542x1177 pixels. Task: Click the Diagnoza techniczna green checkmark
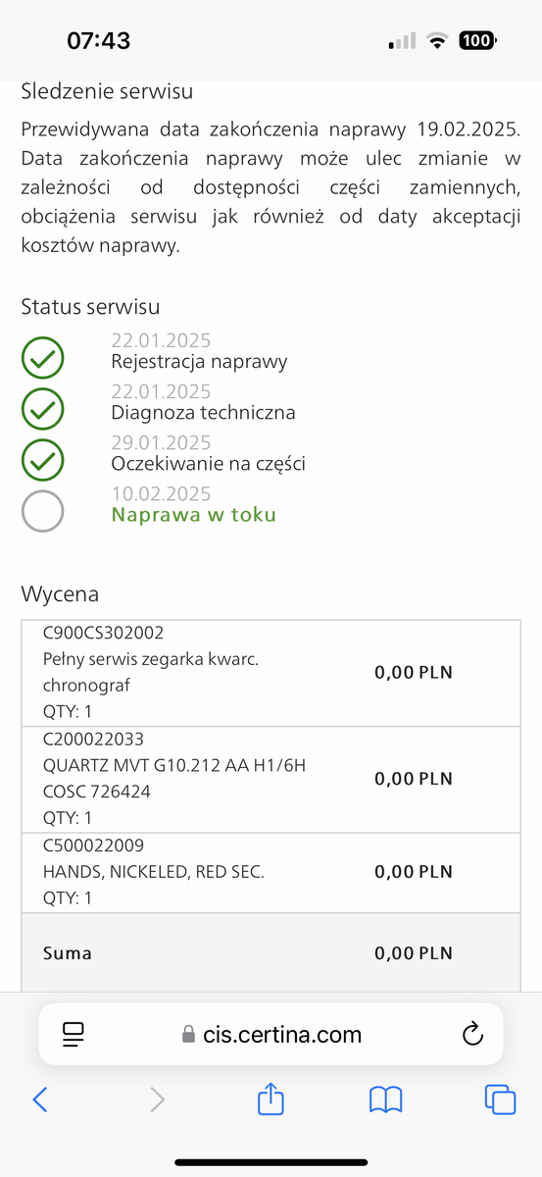(43, 410)
